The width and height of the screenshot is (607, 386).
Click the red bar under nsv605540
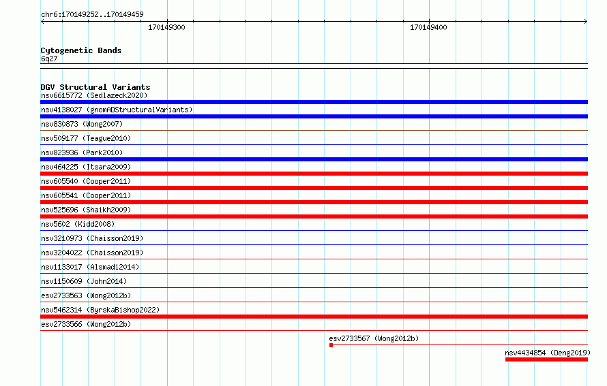[314, 188]
